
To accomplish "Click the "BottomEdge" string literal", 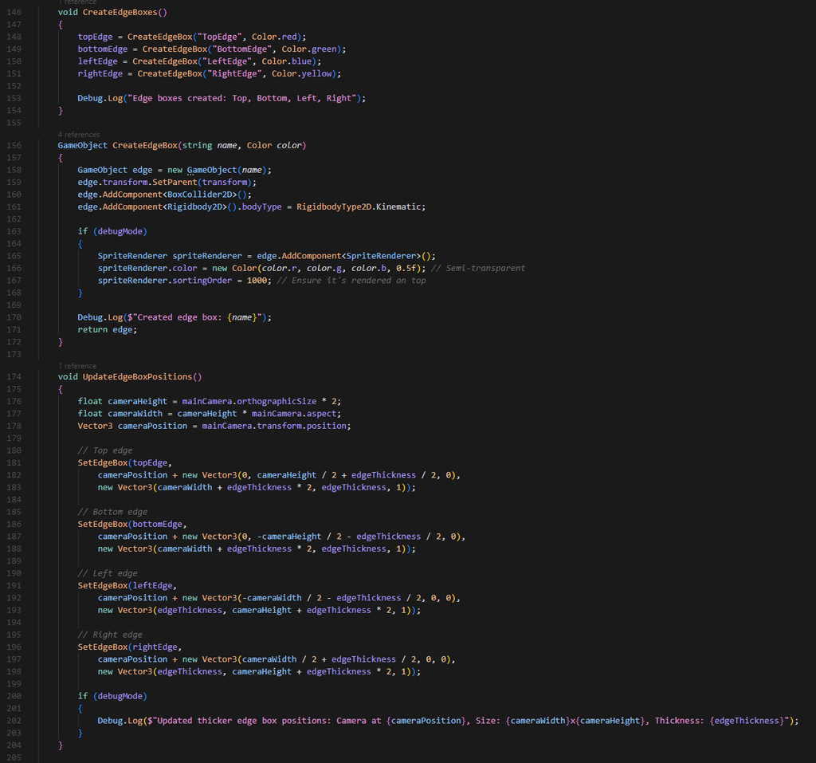I will 242,49.
